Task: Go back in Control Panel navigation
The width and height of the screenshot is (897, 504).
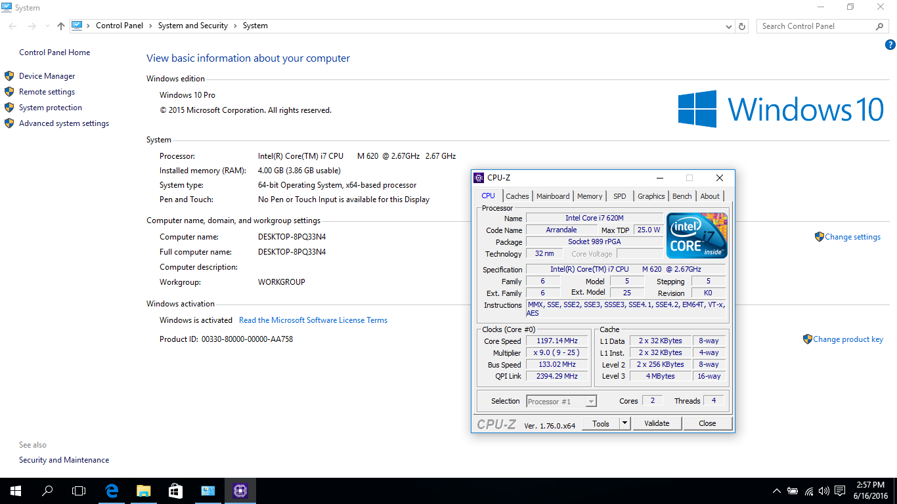Action: (13, 26)
